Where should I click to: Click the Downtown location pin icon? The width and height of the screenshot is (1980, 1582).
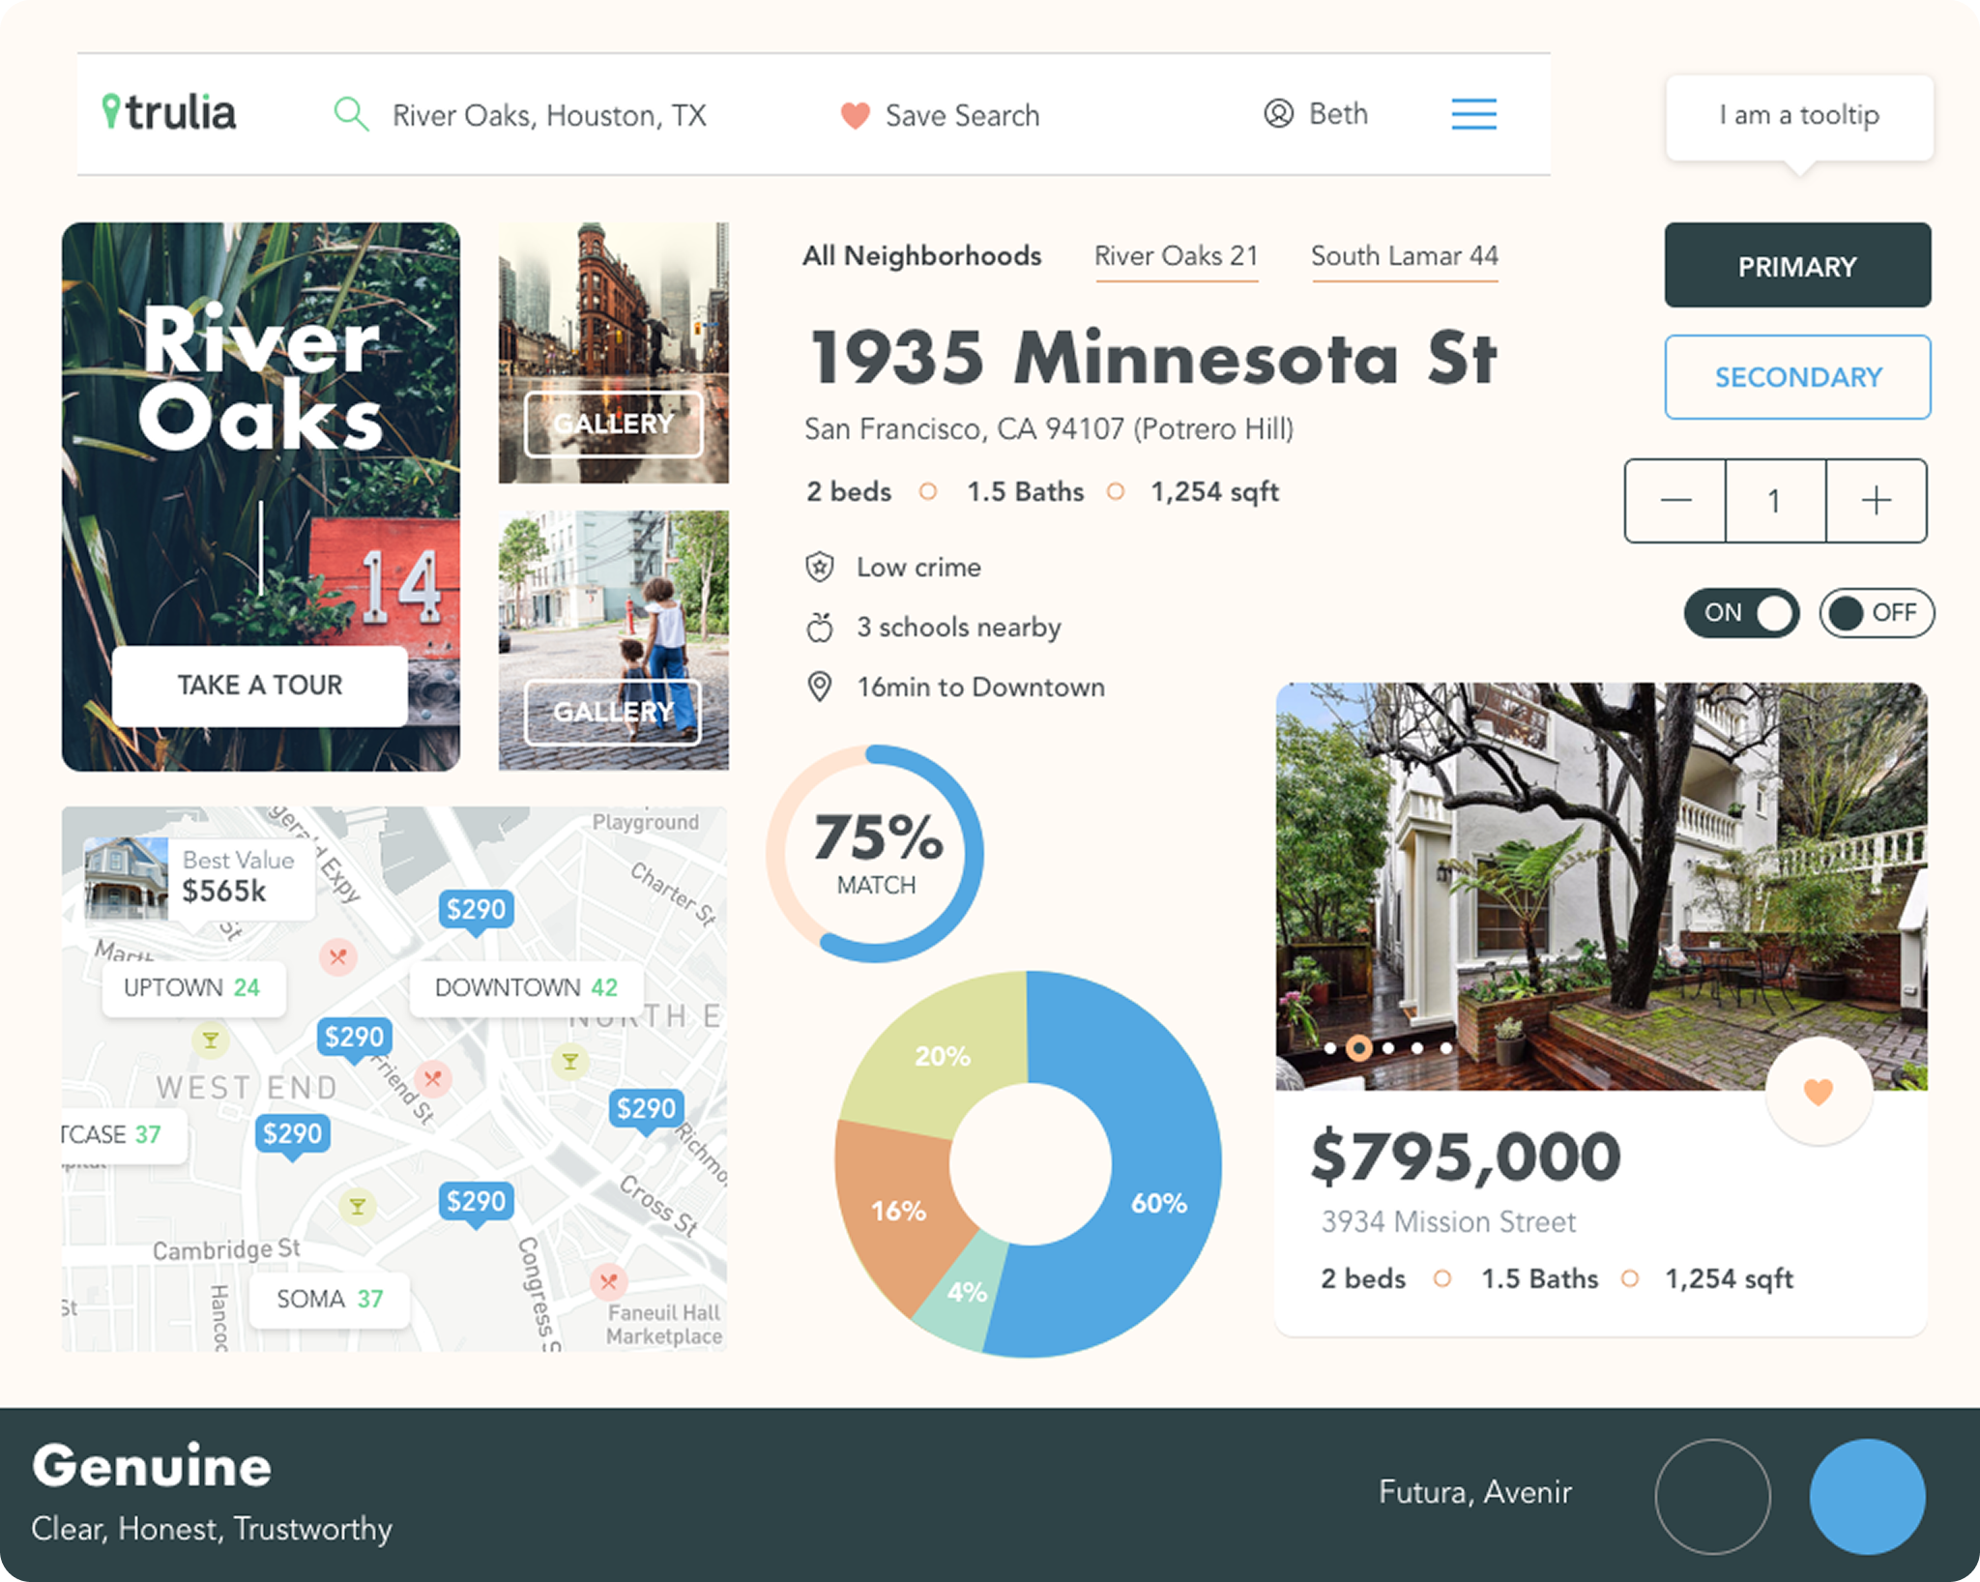pos(820,688)
